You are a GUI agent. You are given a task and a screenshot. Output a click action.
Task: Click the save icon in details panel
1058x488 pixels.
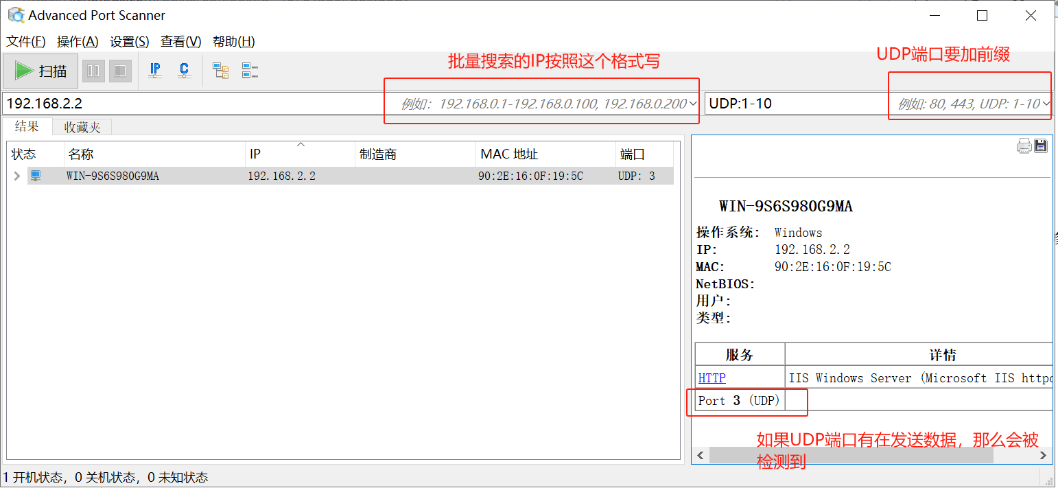pyautogui.click(x=1040, y=146)
